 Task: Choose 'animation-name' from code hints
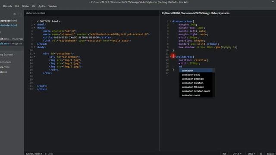(196, 95)
